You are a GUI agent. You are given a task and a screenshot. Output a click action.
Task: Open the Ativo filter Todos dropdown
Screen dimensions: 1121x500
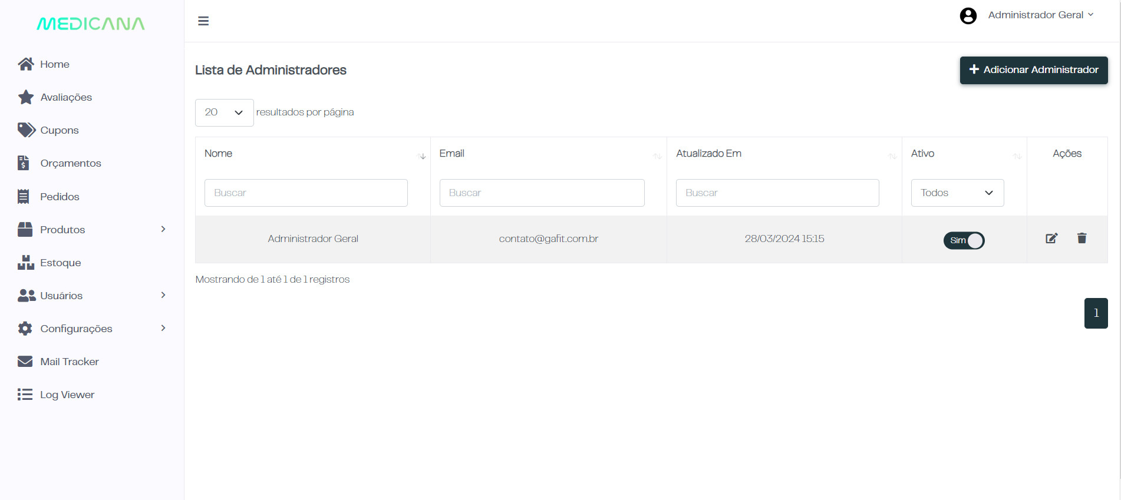coord(957,193)
